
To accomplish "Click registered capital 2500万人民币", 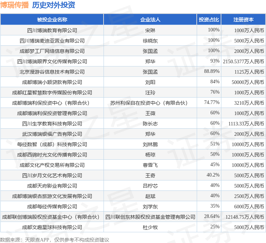I will [x=249, y=196].
